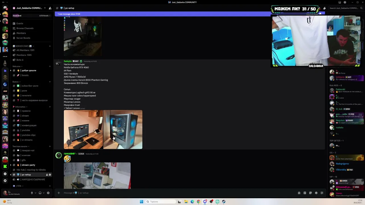
Task: Open Steam from the taskbar
Action: point(224,202)
